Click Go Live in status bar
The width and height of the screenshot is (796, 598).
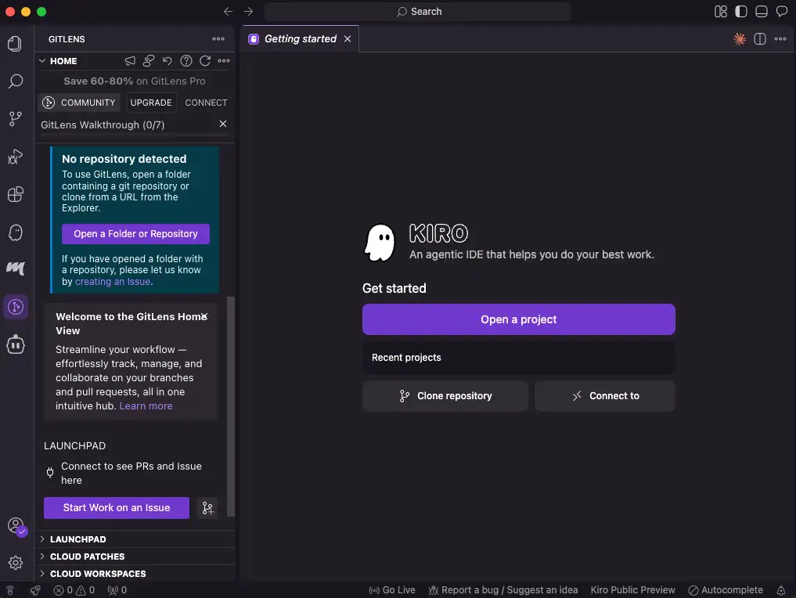point(392,590)
